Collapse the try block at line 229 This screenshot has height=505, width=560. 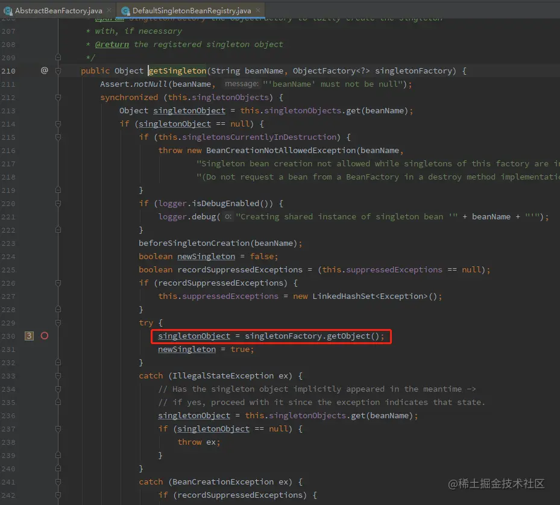point(58,323)
